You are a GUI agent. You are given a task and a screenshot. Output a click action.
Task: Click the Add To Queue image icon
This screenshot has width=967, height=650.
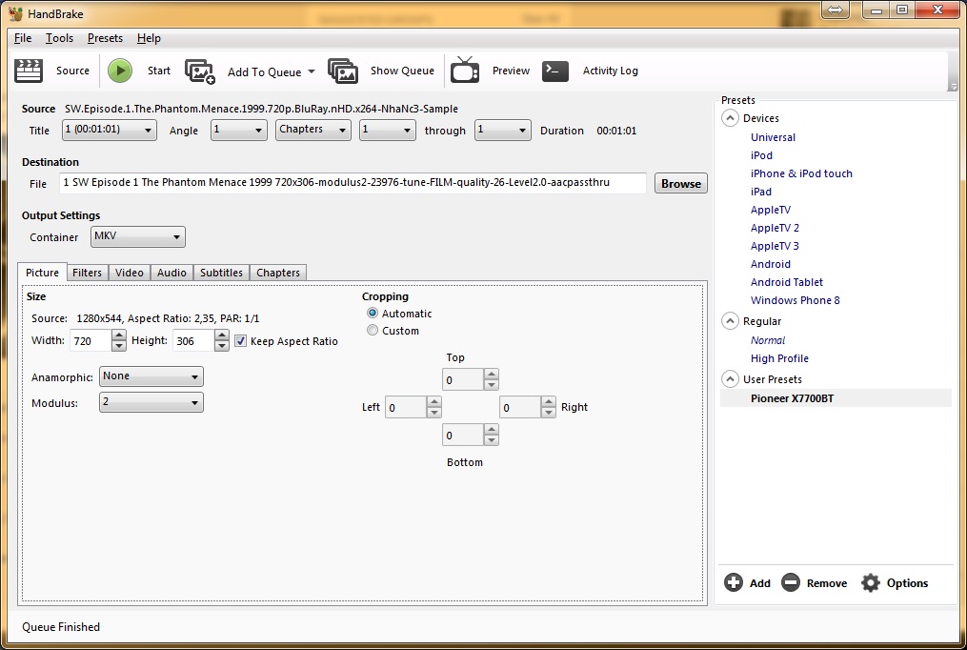tap(200, 71)
